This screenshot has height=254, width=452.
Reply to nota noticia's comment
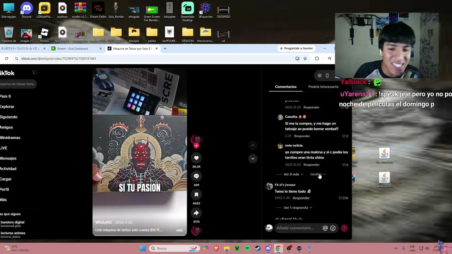click(x=311, y=165)
